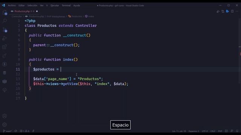Click the blue Run file icon in editor toolbar
The width and height of the screenshot is (241, 135).
point(227,11)
